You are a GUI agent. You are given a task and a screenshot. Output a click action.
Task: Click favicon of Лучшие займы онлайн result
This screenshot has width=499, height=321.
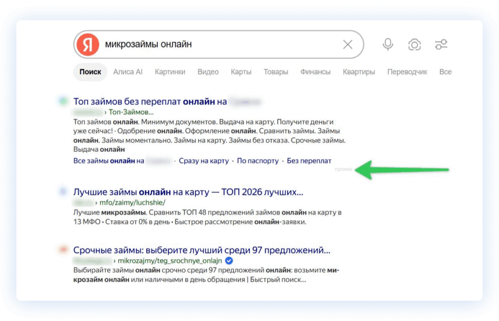(x=63, y=191)
